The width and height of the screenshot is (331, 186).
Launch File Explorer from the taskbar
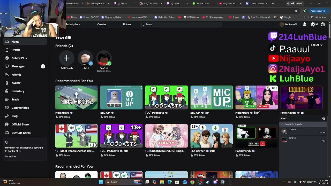click(x=162, y=182)
